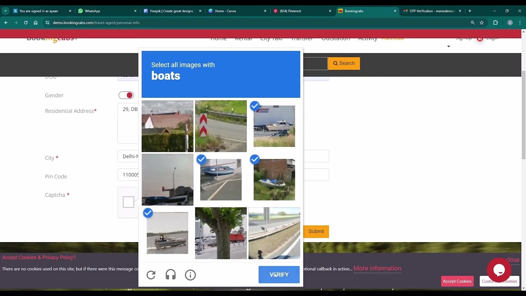Open the browser extensions menu

pyautogui.click(x=495, y=23)
